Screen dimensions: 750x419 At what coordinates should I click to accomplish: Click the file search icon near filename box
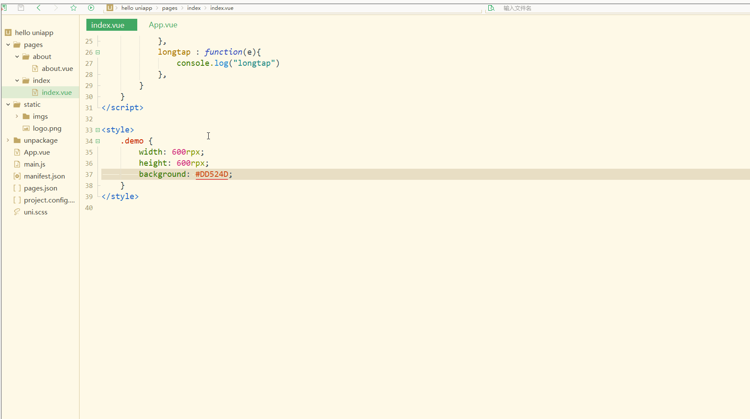pos(491,8)
